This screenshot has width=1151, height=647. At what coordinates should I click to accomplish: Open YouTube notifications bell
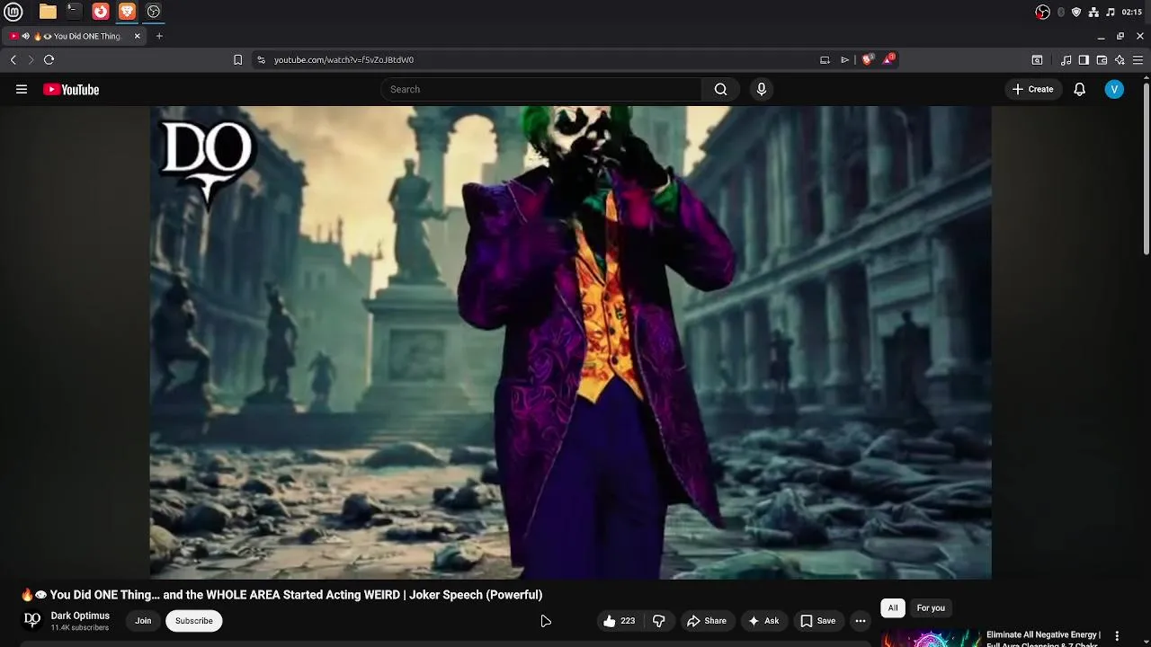pos(1079,89)
